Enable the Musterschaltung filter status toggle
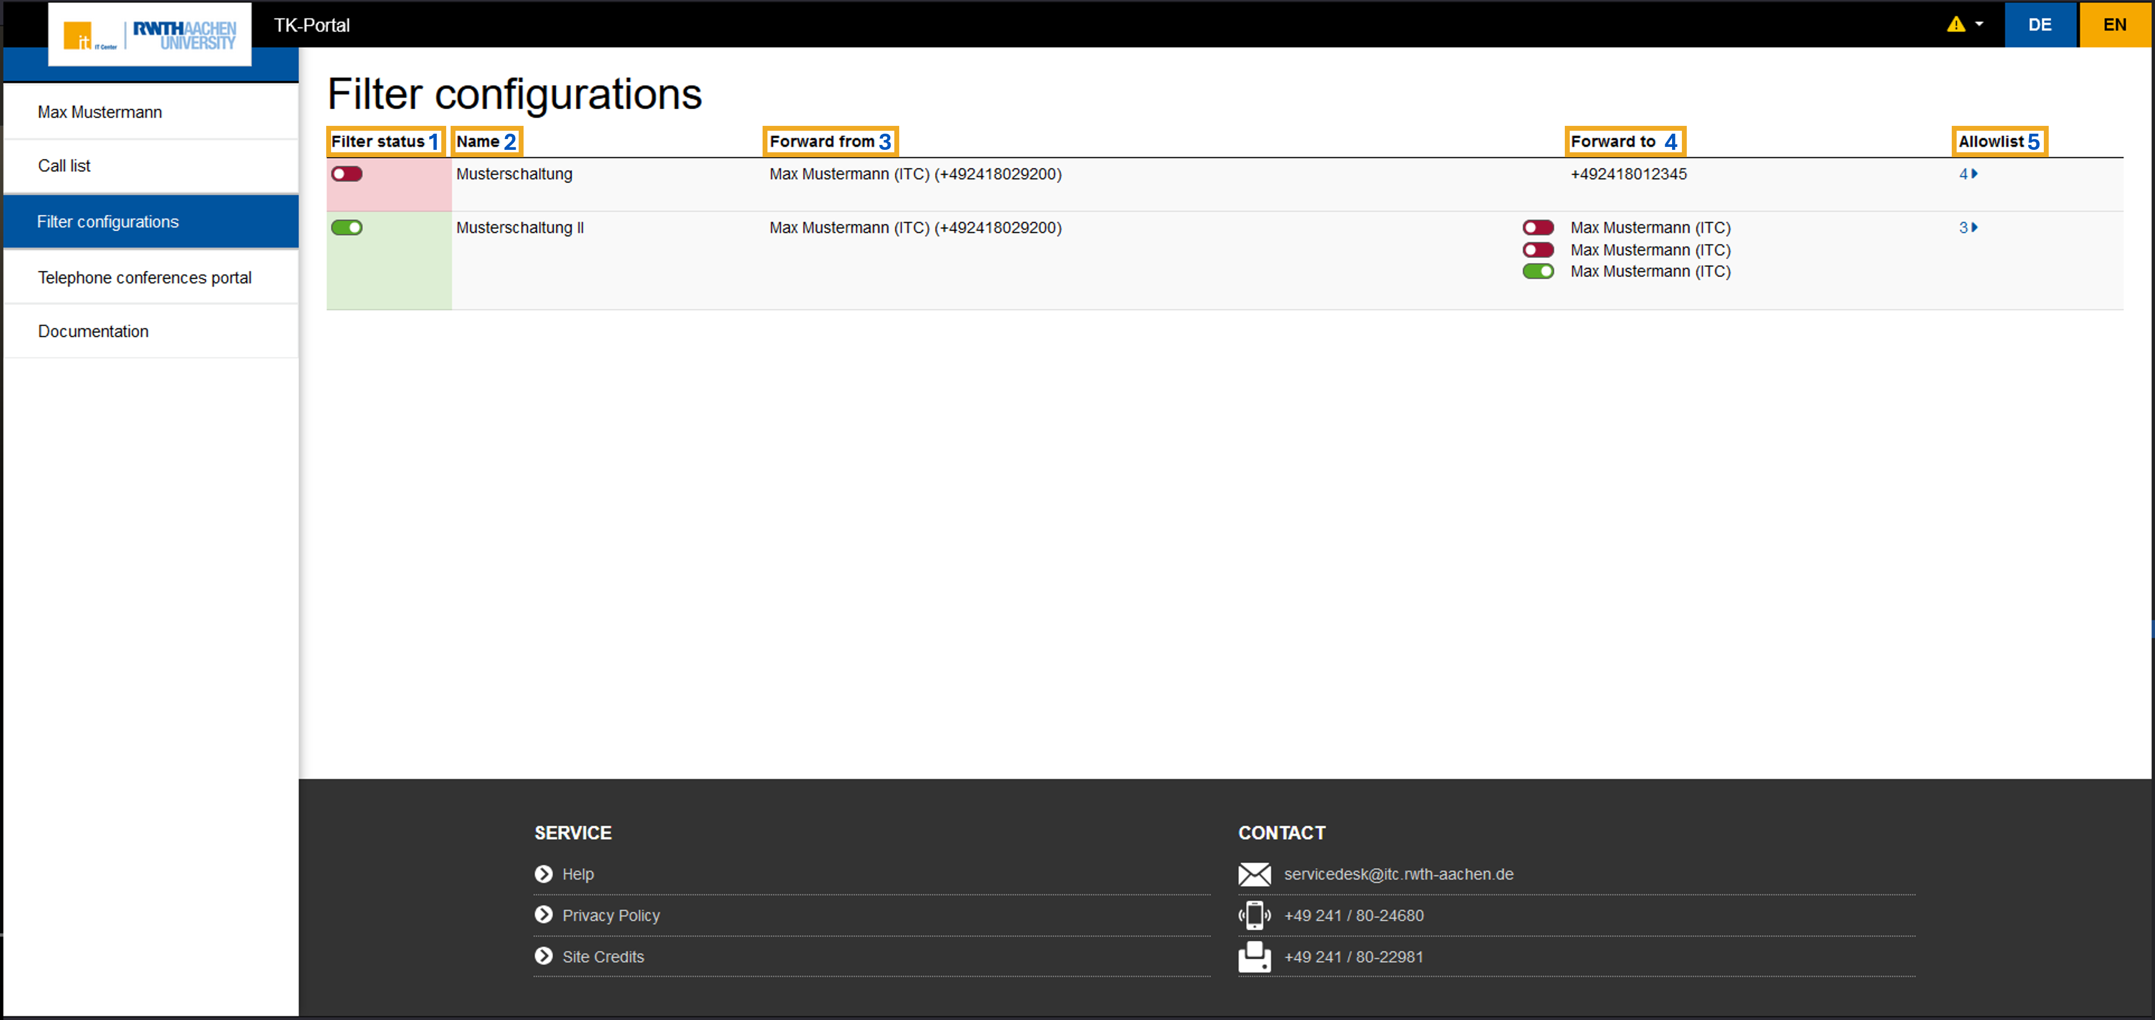This screenshot has width=2155, height=1020. (x=346, y=174)
